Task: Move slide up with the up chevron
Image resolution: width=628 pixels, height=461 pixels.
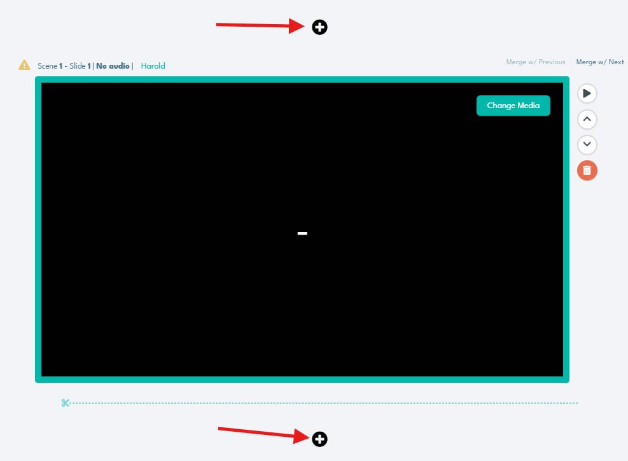Action: click(x=587, y=119)
